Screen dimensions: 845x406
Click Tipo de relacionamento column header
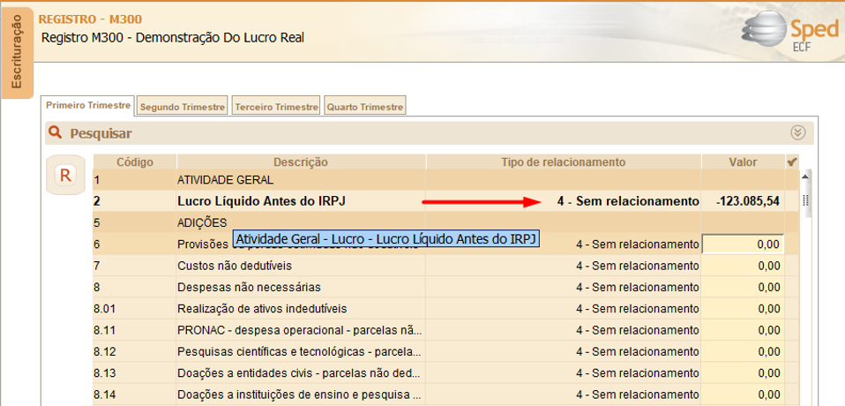(x=563, y=162)
